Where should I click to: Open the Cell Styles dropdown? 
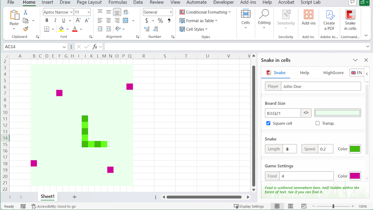pos(194,29)
